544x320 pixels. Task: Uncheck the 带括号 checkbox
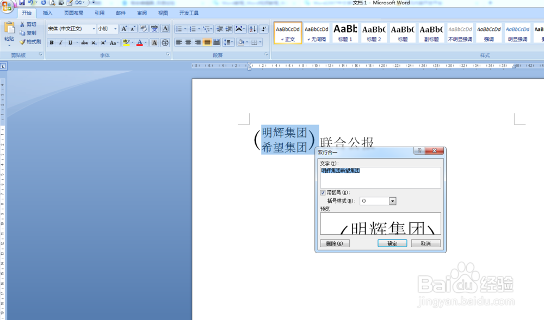tap(323, 192)
